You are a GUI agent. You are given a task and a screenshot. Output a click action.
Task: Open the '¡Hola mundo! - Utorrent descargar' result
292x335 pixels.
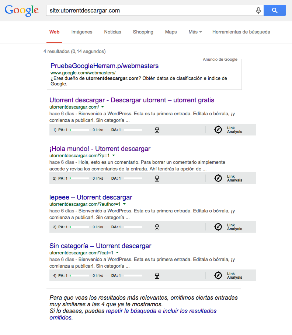point(100,148)
